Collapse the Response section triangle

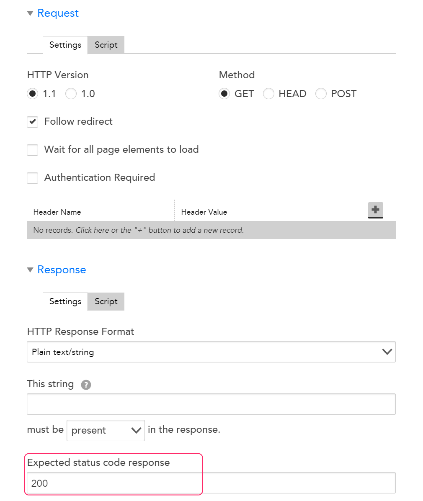(x=31, y=270)
